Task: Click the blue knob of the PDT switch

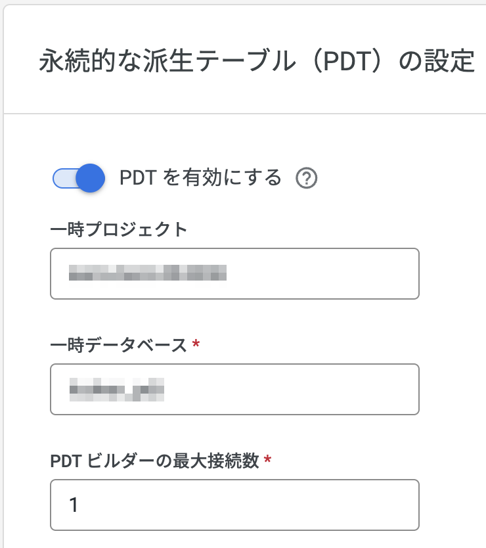Action: (91, 178)
